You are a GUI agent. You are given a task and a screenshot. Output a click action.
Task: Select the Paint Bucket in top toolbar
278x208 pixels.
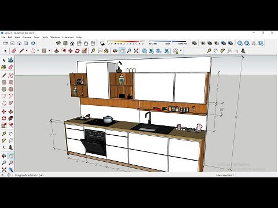click(106, 51)
